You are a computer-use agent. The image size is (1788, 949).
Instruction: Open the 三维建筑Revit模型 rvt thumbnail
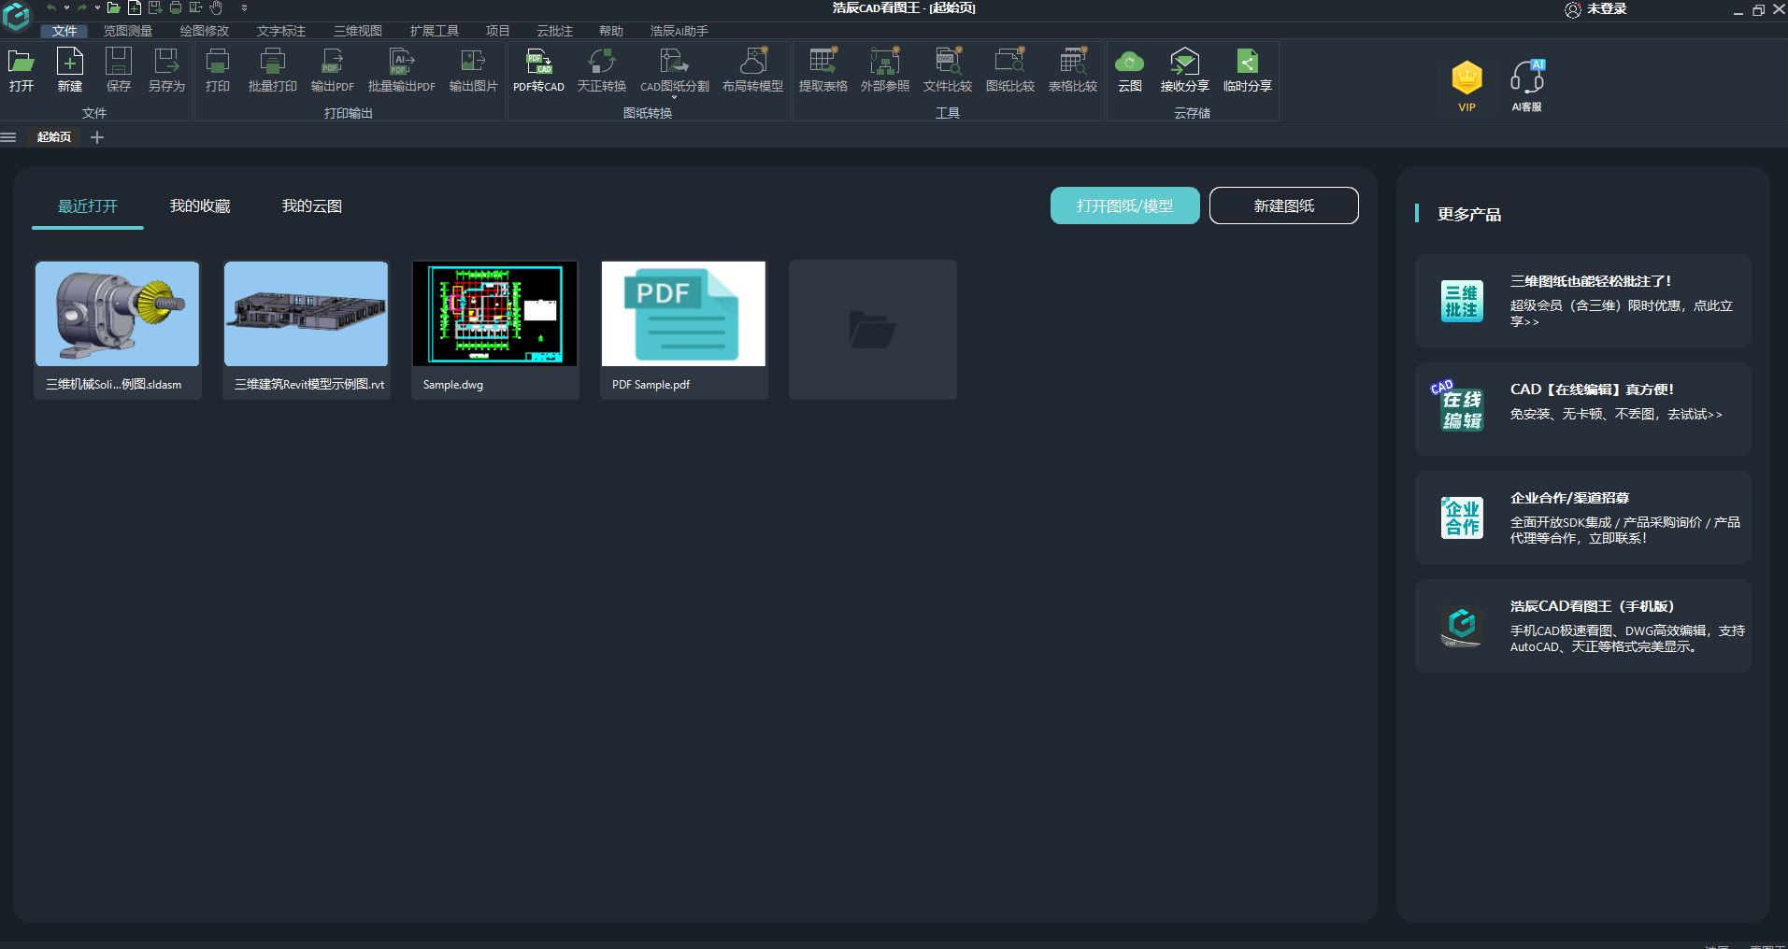(307, 330)
